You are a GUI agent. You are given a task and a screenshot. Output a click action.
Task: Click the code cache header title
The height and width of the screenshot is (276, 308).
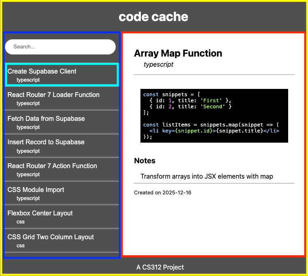[x=153, y=17]
